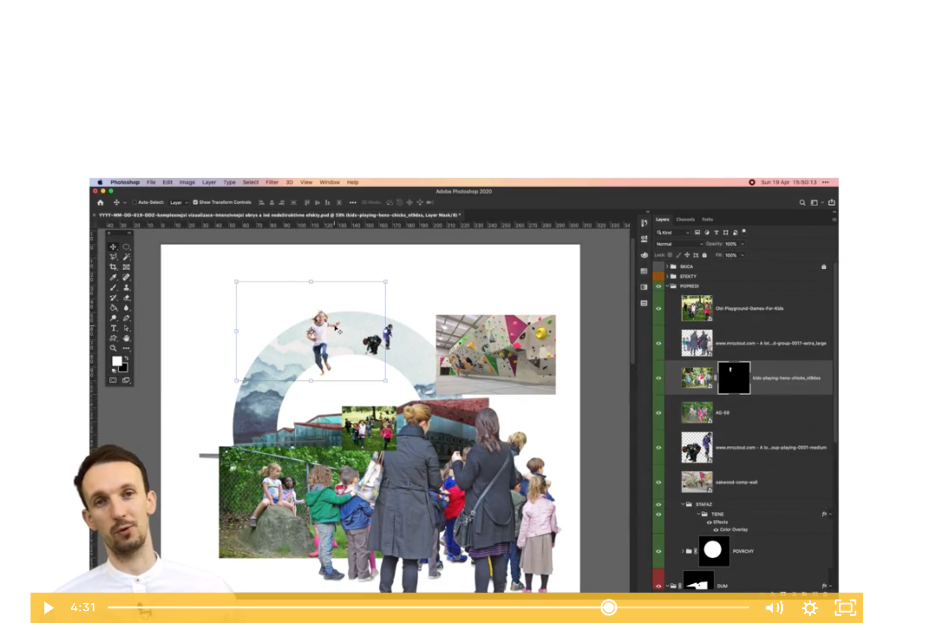927x630 pixels.
Task: Hide the Old-Playground-Games-For-Kids layer
Action: [658, 309]
